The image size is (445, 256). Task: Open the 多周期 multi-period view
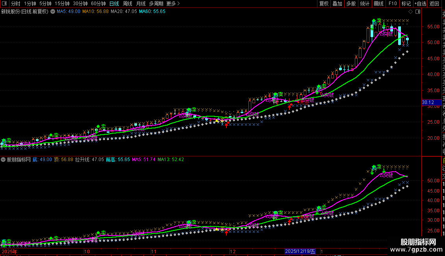[x=156, y=4]
